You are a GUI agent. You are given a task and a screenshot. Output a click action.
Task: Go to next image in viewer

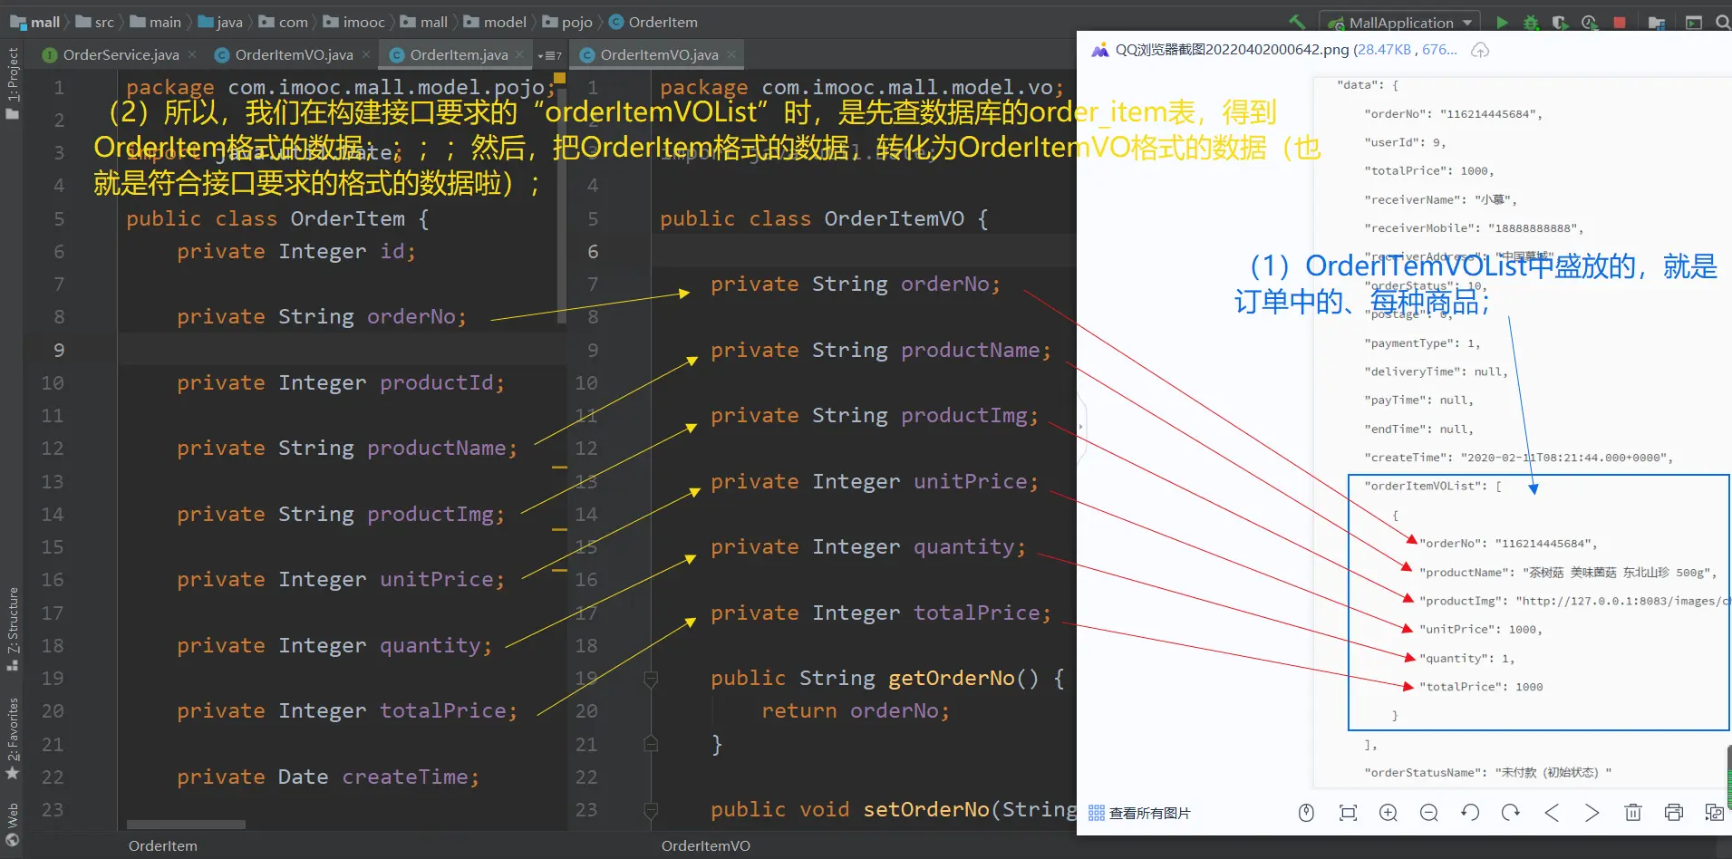[x=1592, y=813]
